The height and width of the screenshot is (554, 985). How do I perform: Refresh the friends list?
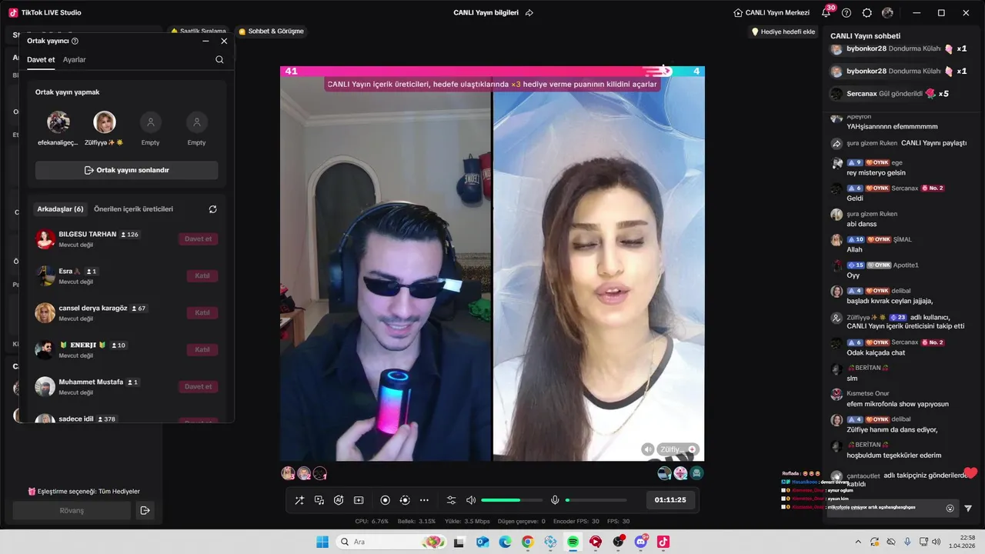click(213, 209)
